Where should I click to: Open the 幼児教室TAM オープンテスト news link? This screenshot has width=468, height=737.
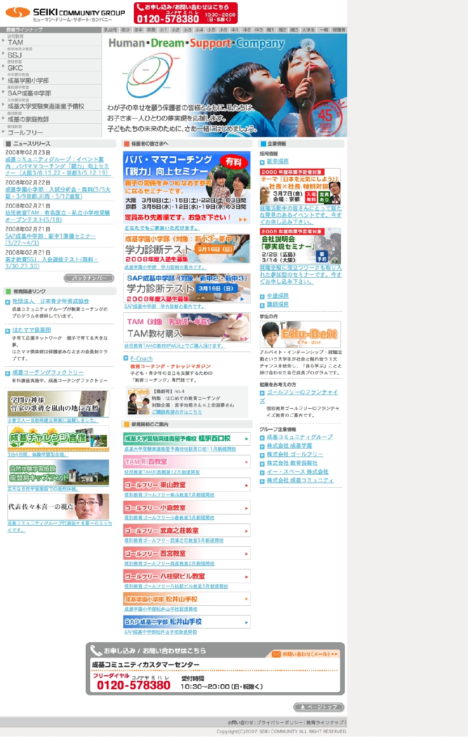tap(57, 216)
